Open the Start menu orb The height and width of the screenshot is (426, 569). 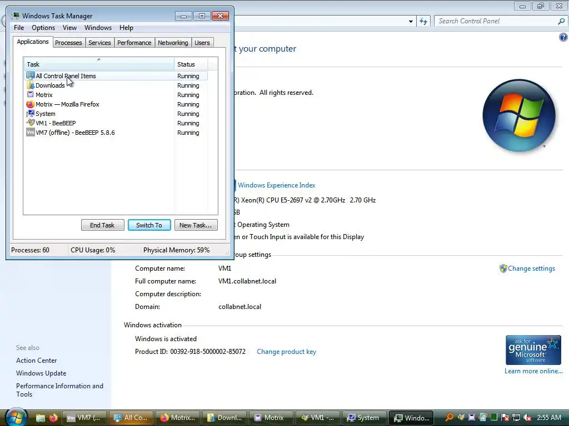[16, 417]
